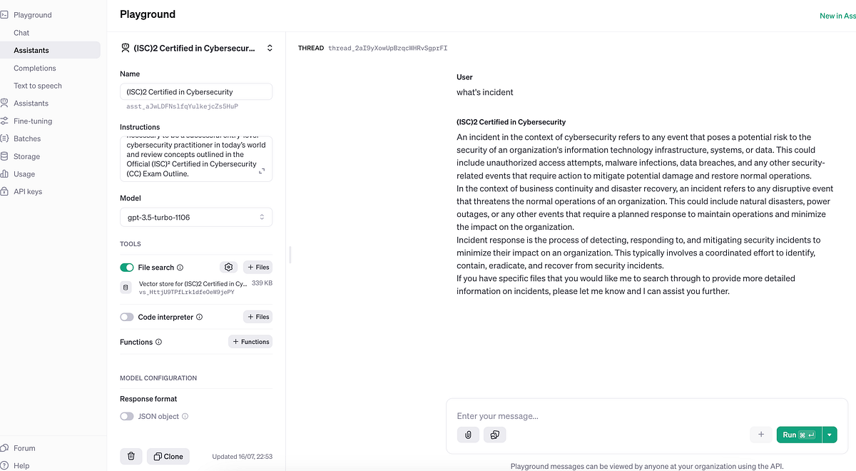Click inside the Enter your message field
856x471 pixels.
click(571, 416)
